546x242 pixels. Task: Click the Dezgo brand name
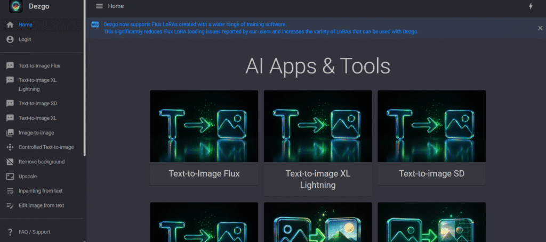39,6
